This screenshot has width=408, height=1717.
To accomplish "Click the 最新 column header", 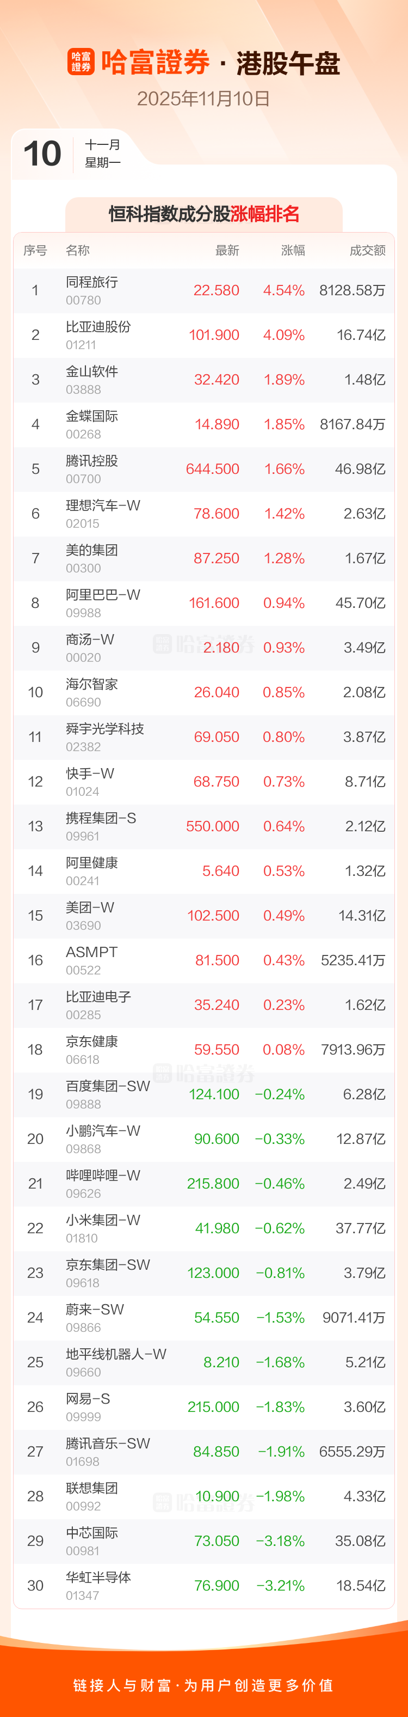I will point(227,251).
